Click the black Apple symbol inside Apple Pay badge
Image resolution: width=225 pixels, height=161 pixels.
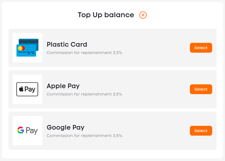point(21,89)
